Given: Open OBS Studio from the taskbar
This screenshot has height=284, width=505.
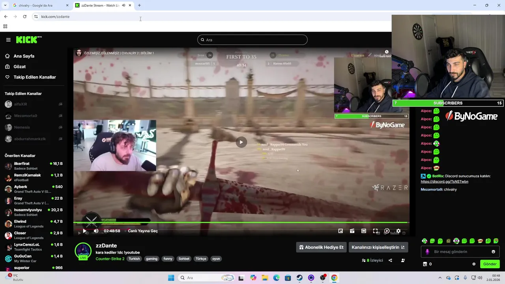Looking at the screenshot, I should (323, 278).
